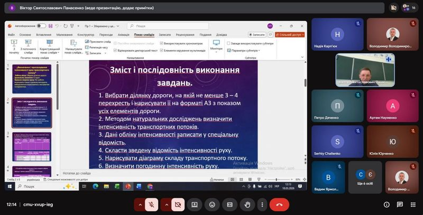Screen dimensions: 423x215
Task: Turn on captions in Meet
Action: tap(229, 204)
